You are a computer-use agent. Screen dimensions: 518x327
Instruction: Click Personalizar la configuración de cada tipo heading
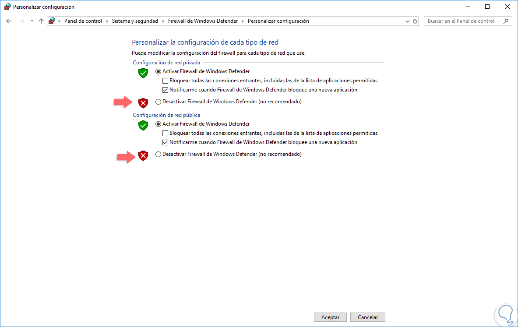205,42
